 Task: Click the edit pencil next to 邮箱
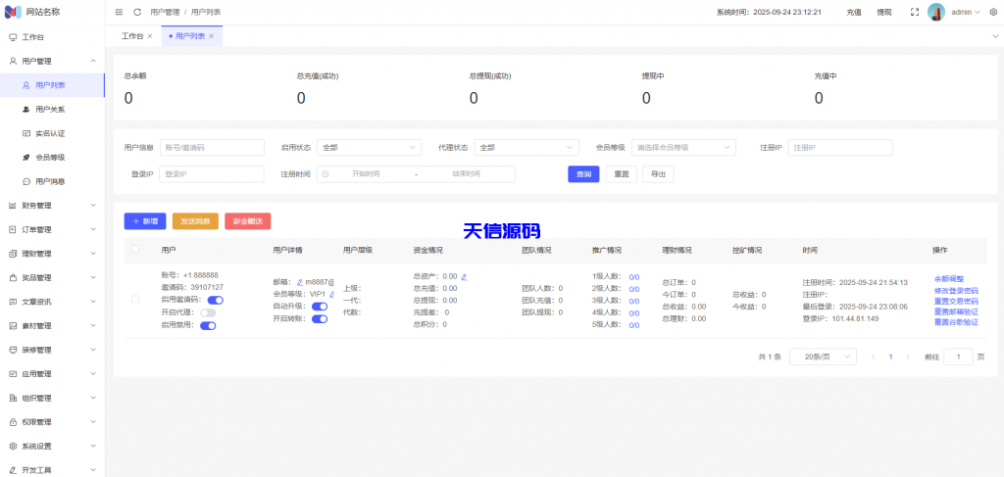[x=300, y=282]
